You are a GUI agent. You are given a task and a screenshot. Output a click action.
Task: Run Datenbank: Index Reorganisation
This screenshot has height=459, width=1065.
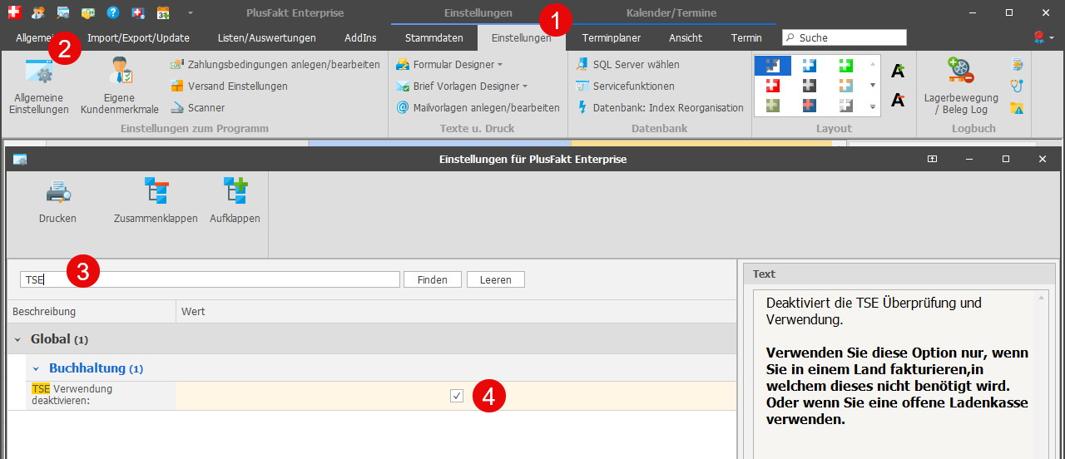coord(659,107)
